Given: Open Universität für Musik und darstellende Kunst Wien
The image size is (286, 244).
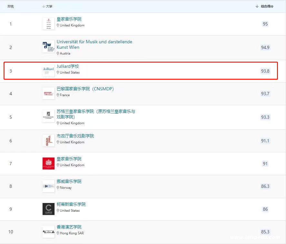Looking at the screenshot, I should 94,45.
